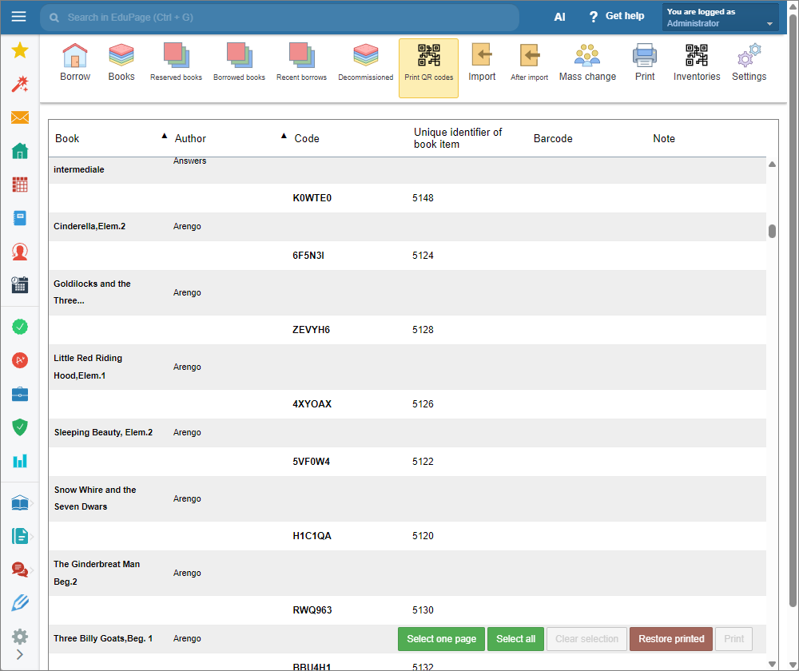Open the Decommissioned books list

coord(365,63)
